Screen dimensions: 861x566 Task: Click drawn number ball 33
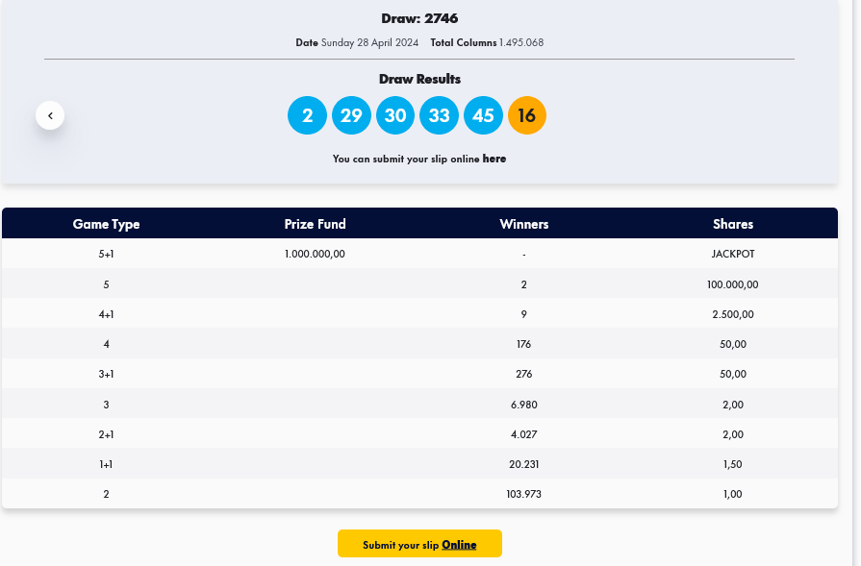point(440,115)
